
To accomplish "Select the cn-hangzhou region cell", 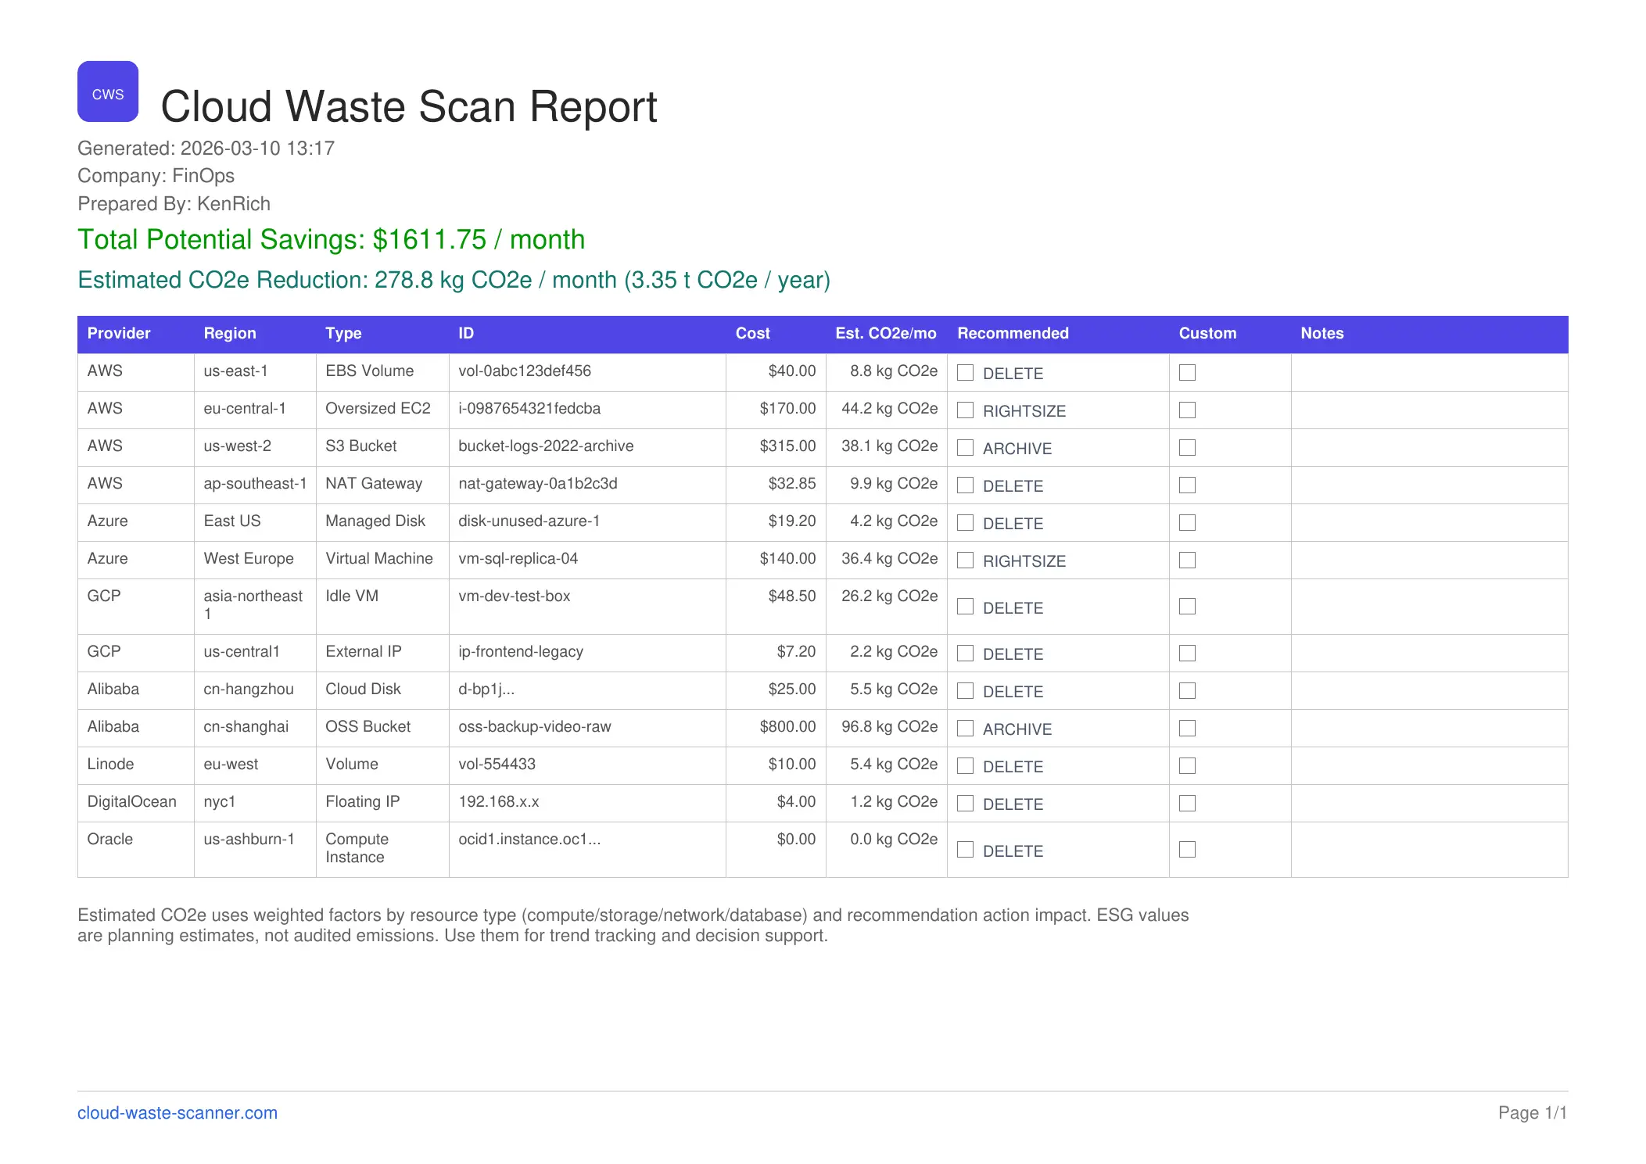I will [255, 690].
